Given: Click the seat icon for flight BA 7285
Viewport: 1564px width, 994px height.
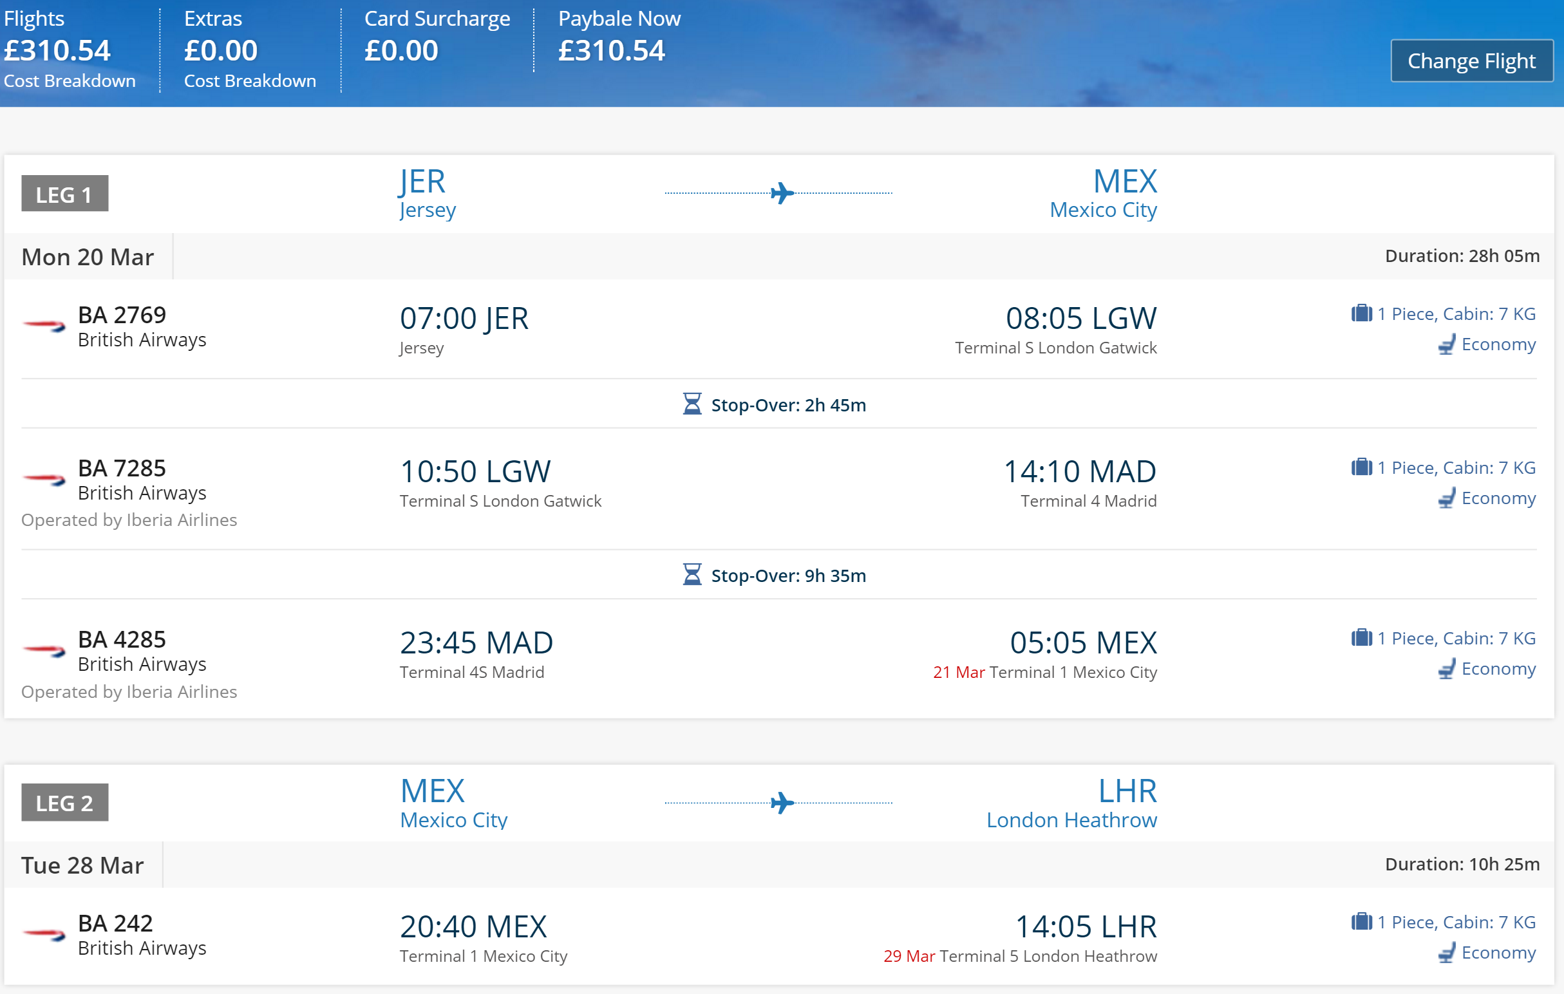Looking at the screenshot, I should 1446,499.
